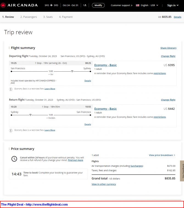This screenshot has width=184, height=208.
Task: Click Share itinerary link
Action: [168, 48]
